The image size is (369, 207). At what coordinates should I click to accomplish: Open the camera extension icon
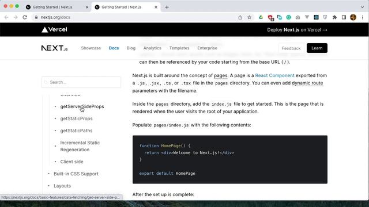(298, 17)
